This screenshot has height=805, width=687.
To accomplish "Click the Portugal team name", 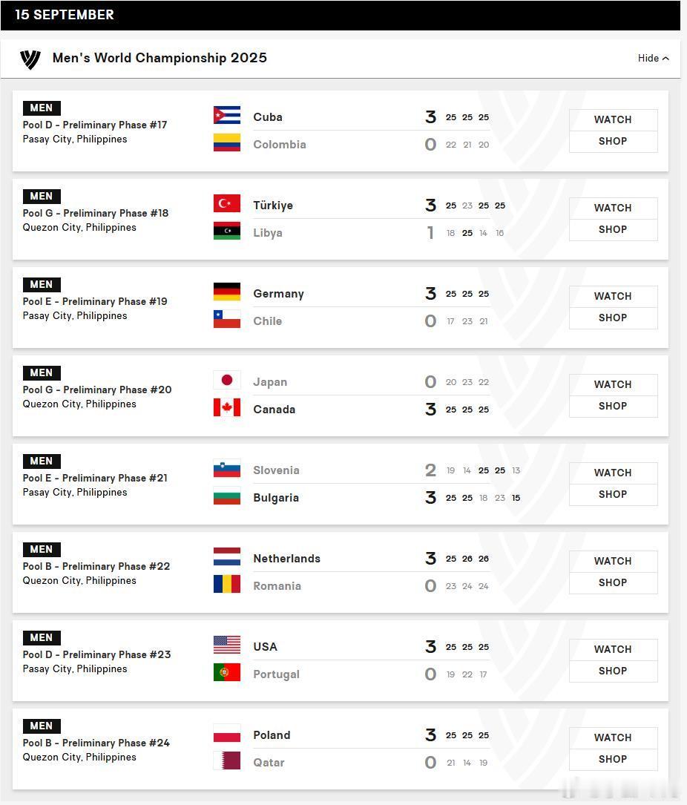I will (x=276, y=674).
